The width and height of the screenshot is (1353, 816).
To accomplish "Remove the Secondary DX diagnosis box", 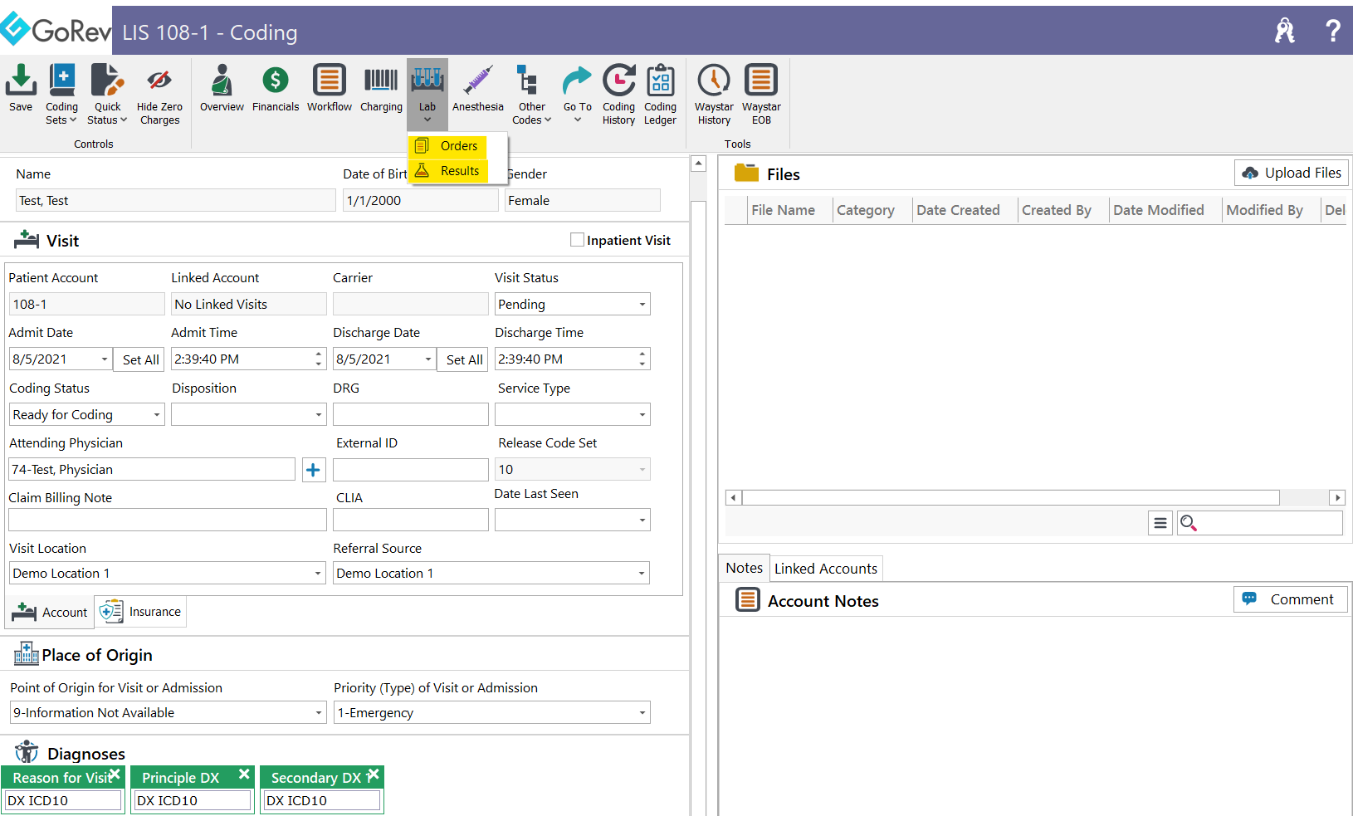I will coord(374,774).
